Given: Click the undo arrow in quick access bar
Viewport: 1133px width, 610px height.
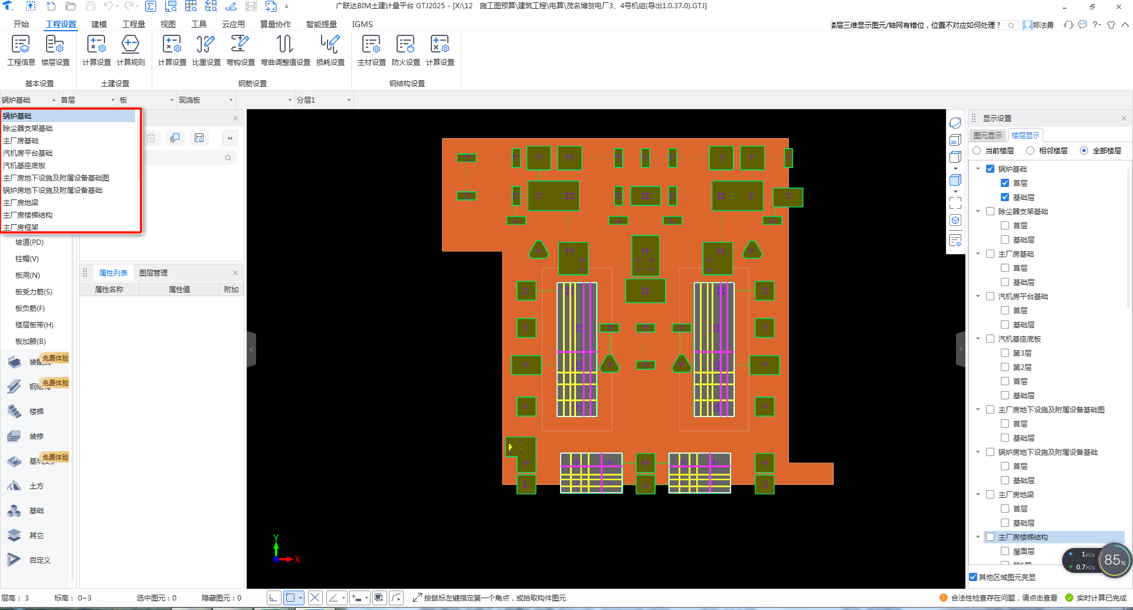Looking at the screenshot, I should (109, 6).
